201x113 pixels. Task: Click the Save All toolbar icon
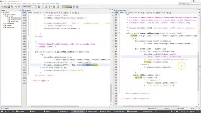click(12, 7)
